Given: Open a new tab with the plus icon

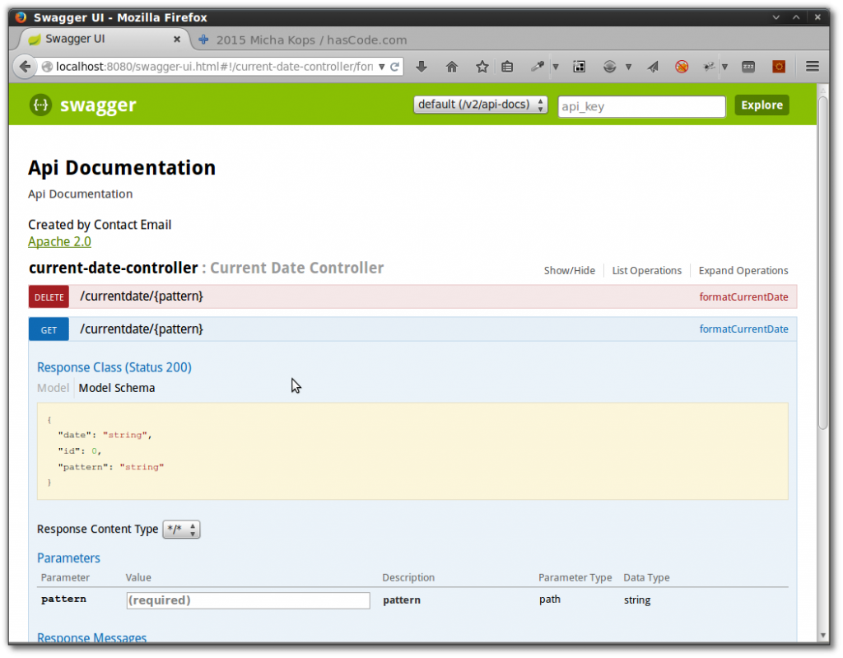Looking at the screenshot, I should (x=203, y=40).
